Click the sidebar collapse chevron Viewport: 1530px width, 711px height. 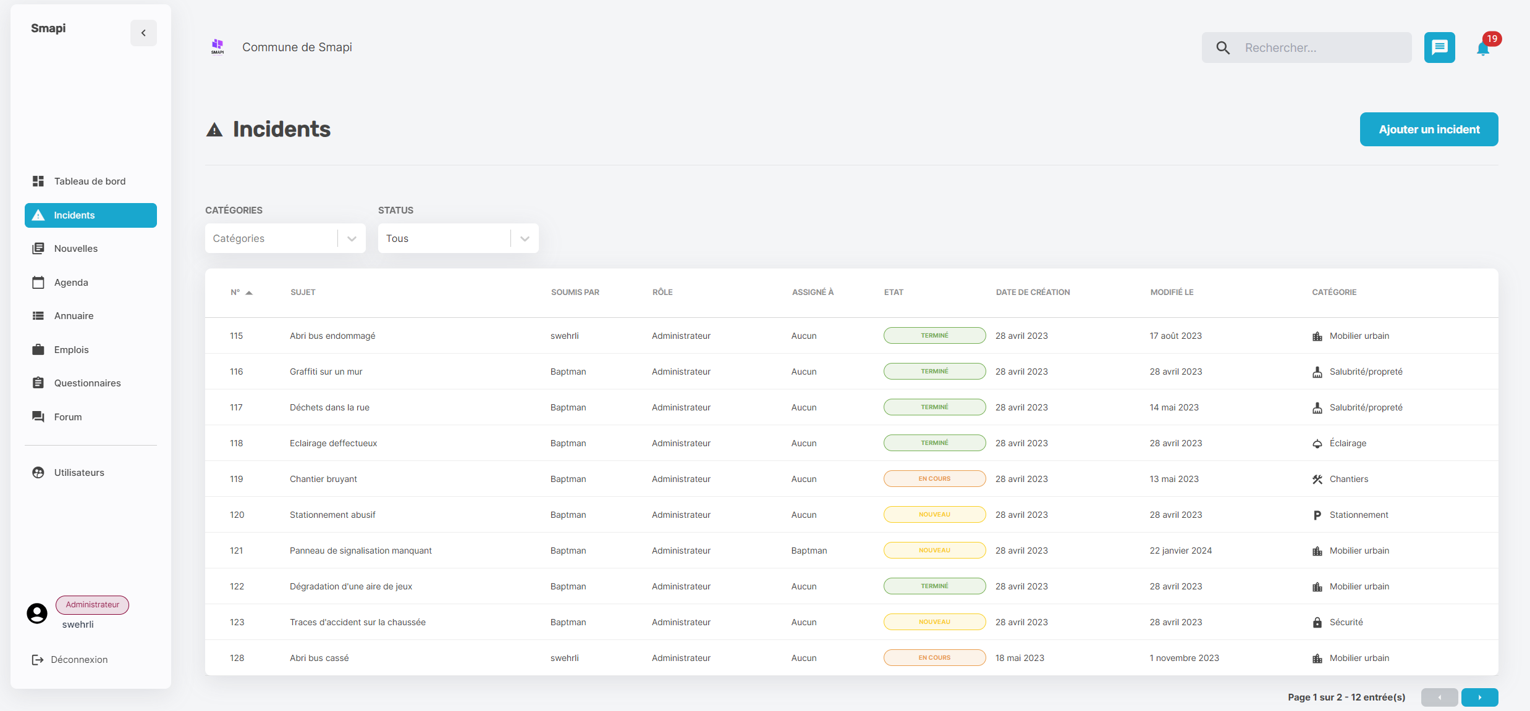(x=143, y=32)
